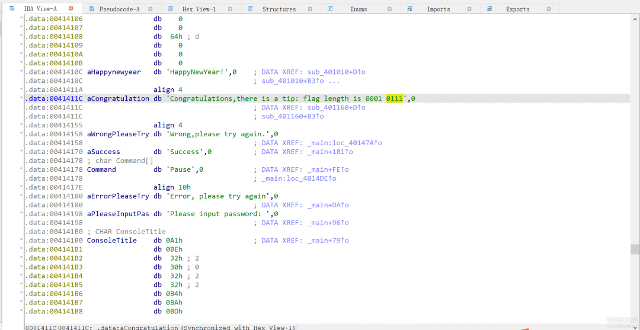Click the ConsoleTitle variable name
640x330 pixels.
pyautogui.click(x=111, y=241)
